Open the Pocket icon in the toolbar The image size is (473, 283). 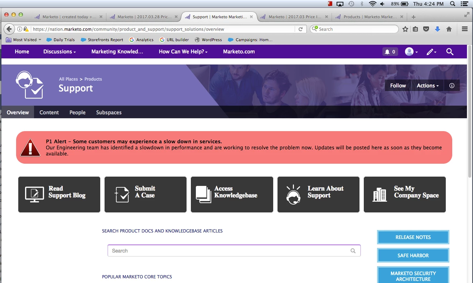click(426, 29)
